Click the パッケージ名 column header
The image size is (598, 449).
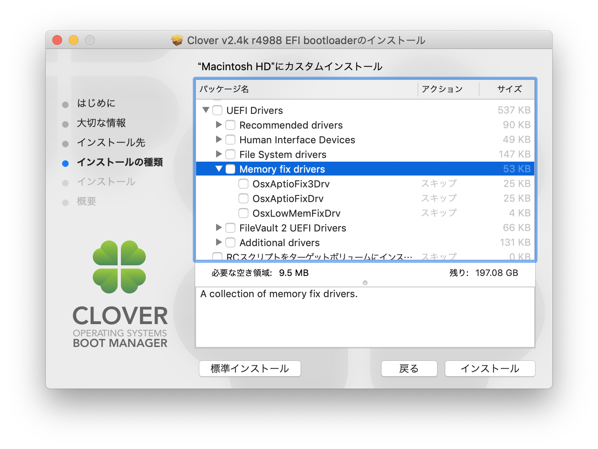click(307, 89)
